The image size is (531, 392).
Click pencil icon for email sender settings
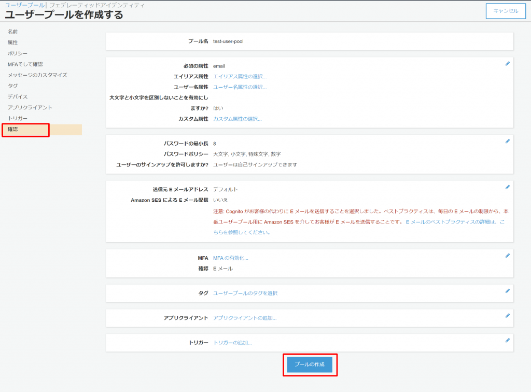507,187
